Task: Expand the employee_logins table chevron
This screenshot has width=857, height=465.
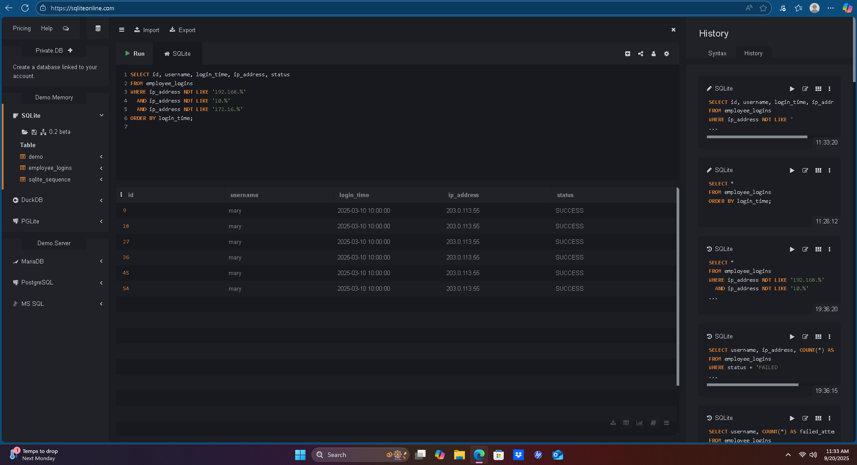Action: click(x=101, y=168)
